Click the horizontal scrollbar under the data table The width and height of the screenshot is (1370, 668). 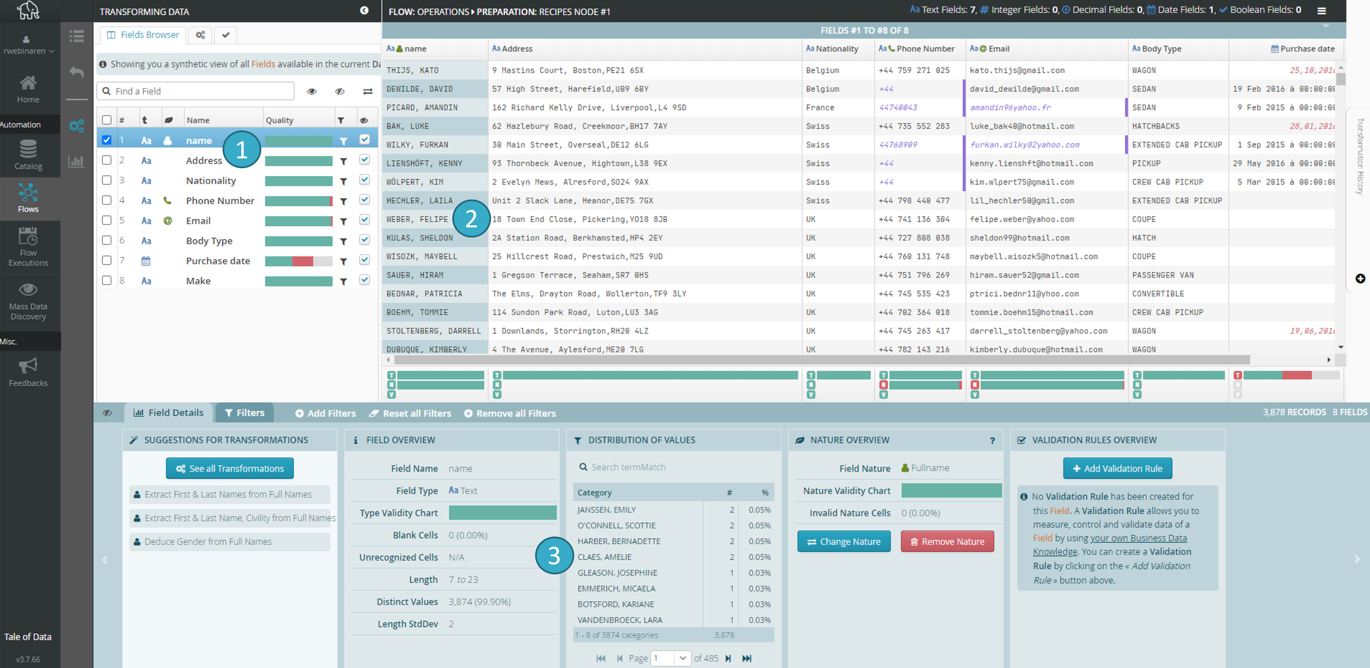821,360
